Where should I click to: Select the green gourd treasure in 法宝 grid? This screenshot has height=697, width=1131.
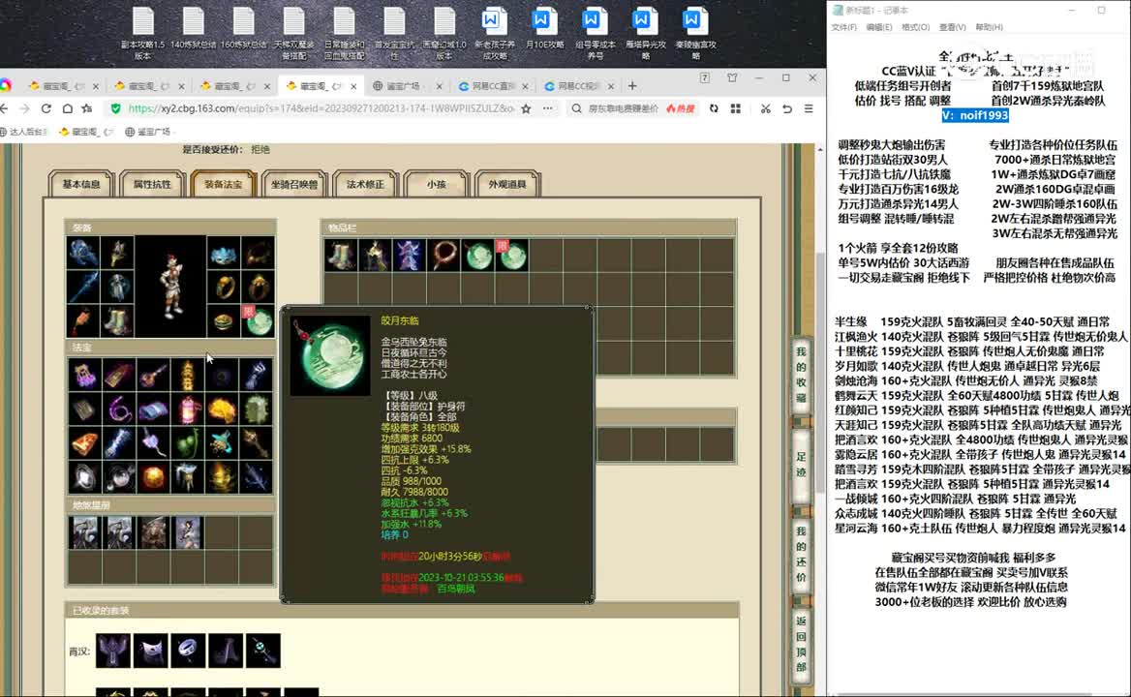point(188,443)
